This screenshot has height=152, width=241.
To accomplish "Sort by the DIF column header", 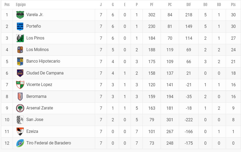I will tap(189, 5).
